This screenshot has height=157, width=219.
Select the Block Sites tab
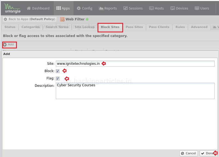(x=110, y=27)
